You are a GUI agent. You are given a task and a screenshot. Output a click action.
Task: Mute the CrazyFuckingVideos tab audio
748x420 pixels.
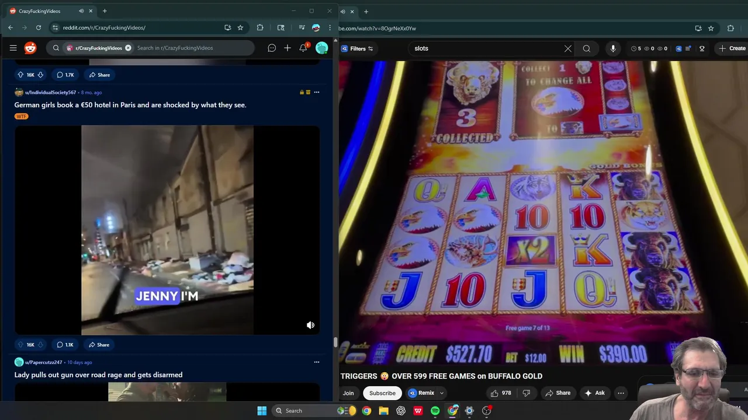click(81, 11)
